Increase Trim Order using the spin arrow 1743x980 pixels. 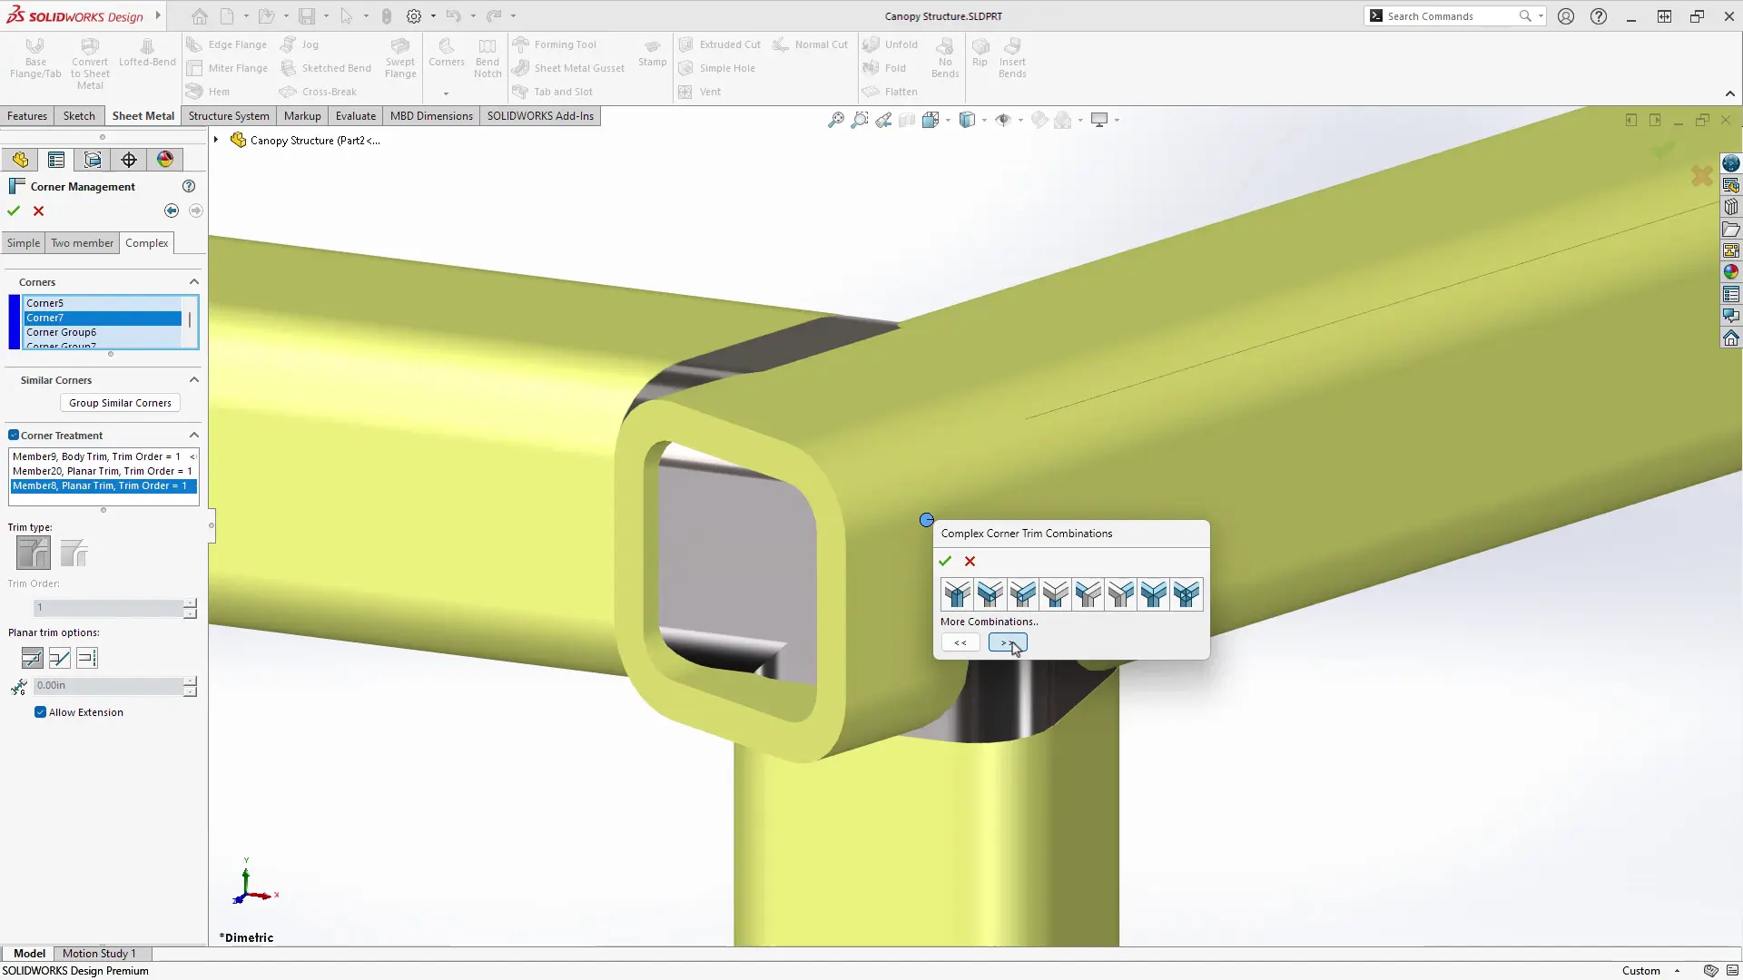click(190, 603)
